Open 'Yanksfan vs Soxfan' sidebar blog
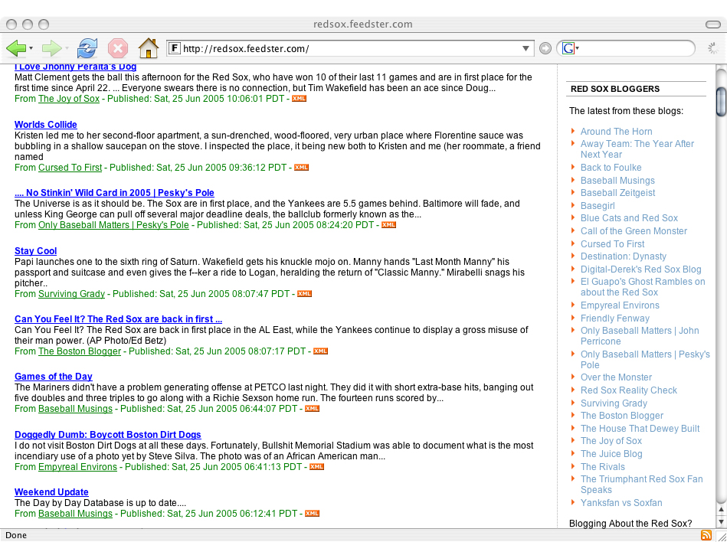This screenshot has height=542, width=727. [621, 503]
